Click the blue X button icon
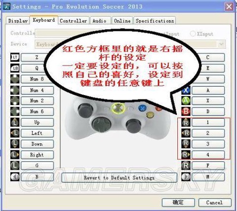 (x=186, y=90)
